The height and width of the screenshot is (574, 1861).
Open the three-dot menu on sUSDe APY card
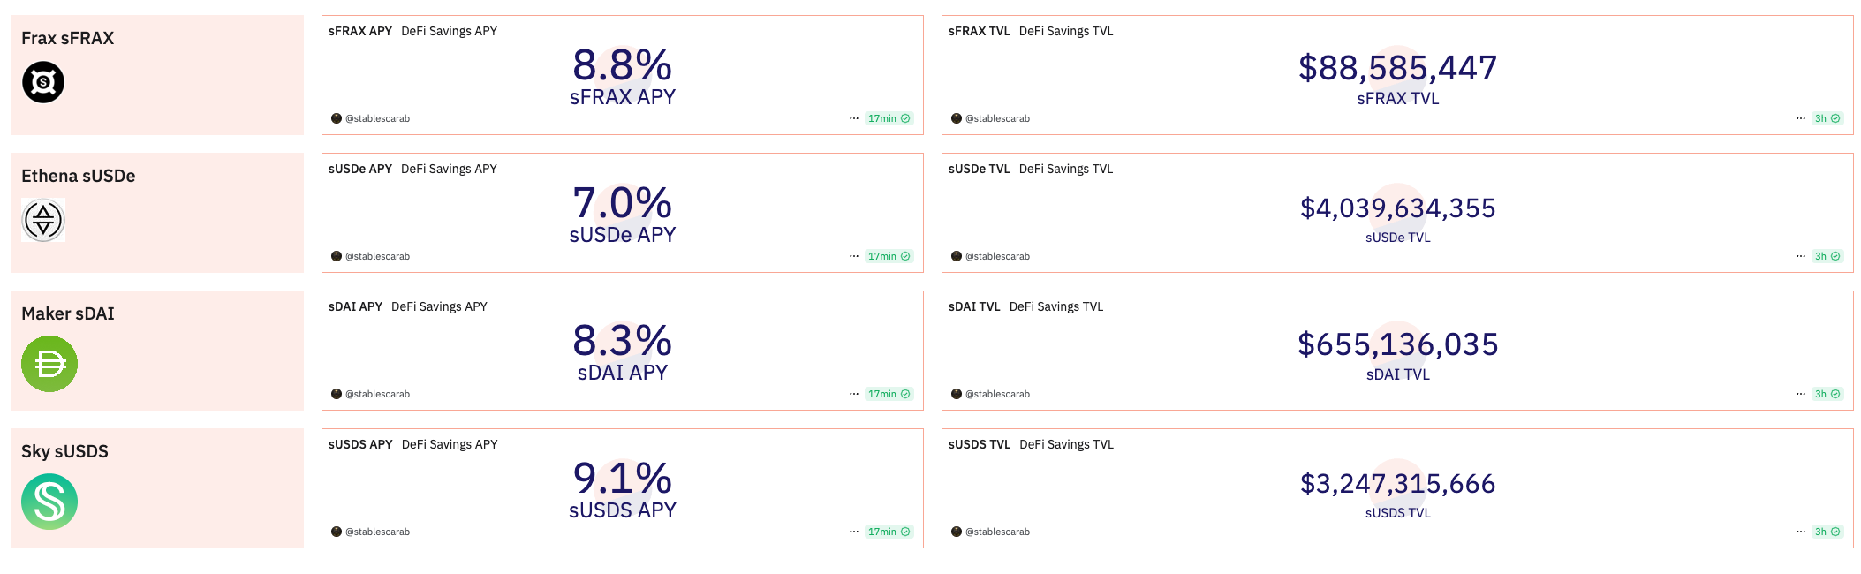pos(852,255)
